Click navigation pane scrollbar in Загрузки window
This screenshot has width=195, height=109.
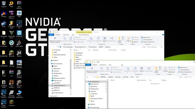tap(71, 74)
